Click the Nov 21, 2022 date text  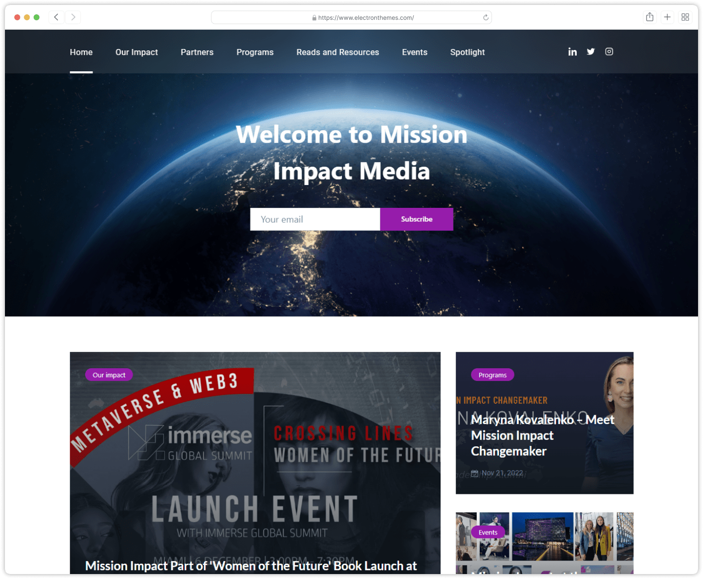pos(502,473)
